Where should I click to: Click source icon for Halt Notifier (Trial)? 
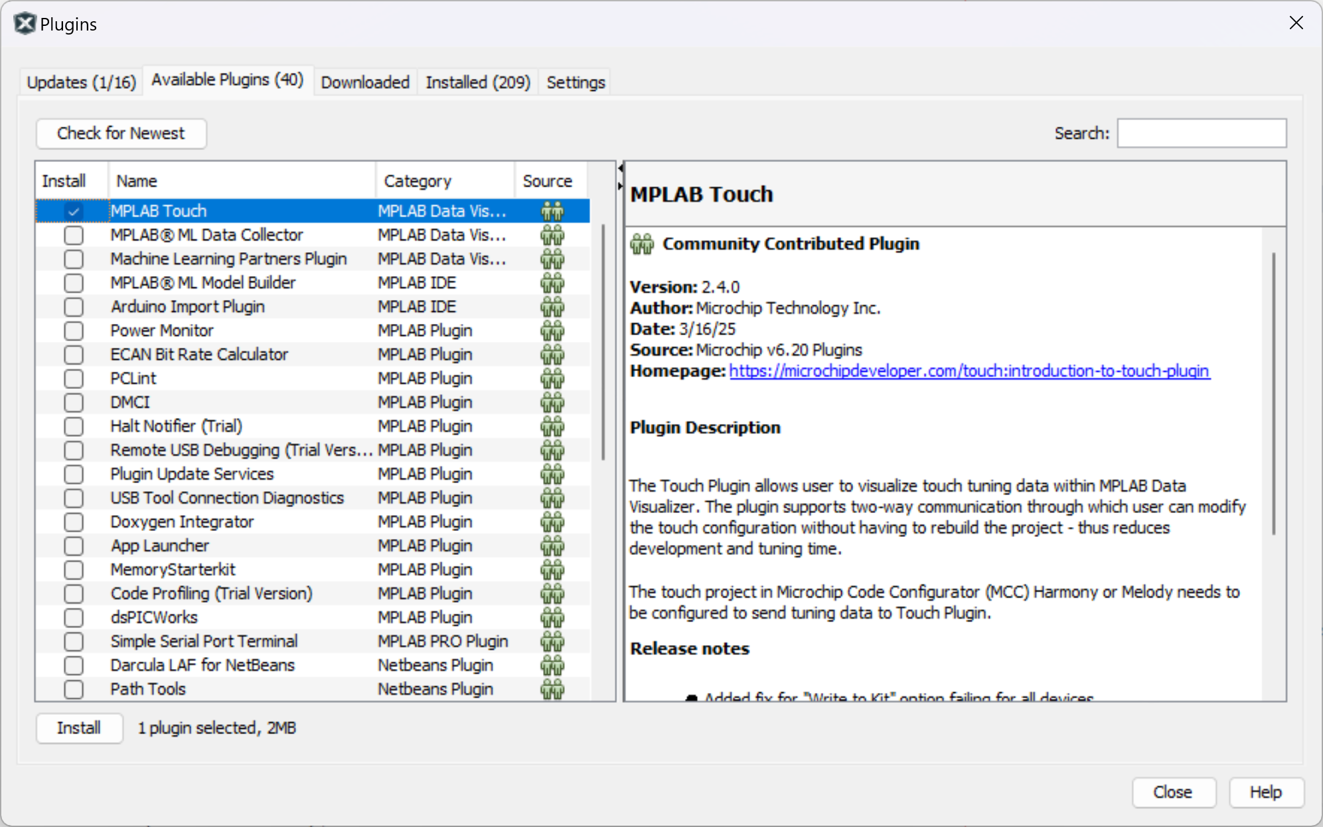[552, 426]
